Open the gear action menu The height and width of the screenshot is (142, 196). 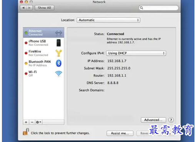pyautogui.click(x=39, y=122)
